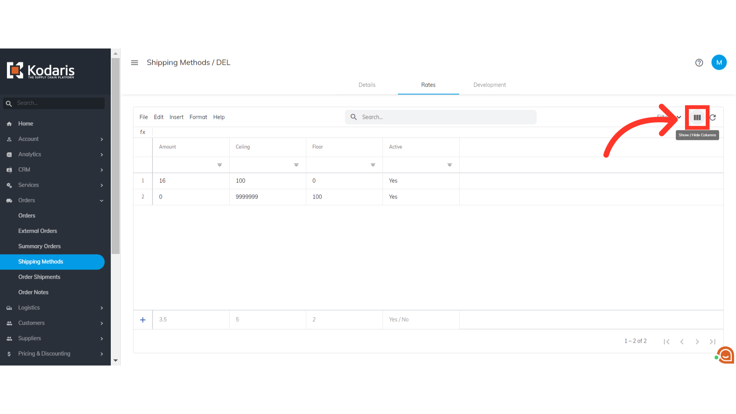
Task: Click the plus icon to add row
Action: pyautogui.click(x=143, y=320)
